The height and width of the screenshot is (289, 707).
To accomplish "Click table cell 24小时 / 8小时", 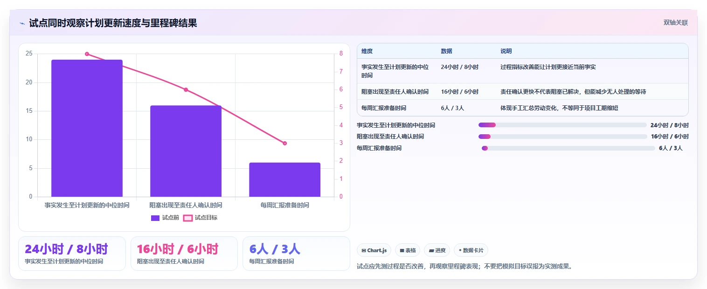I will click(x=459, y=67).
